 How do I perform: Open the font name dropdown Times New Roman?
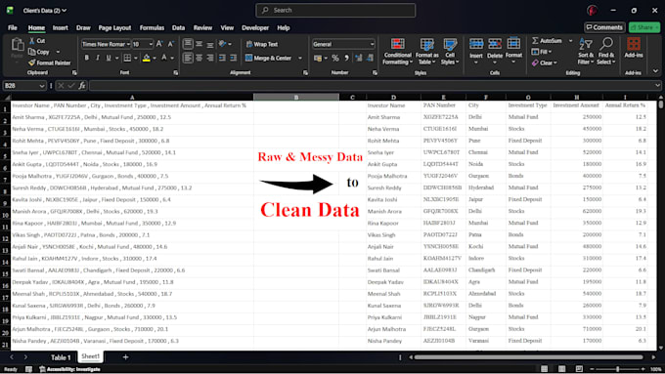pyautogui.click(x=128, y=44)
